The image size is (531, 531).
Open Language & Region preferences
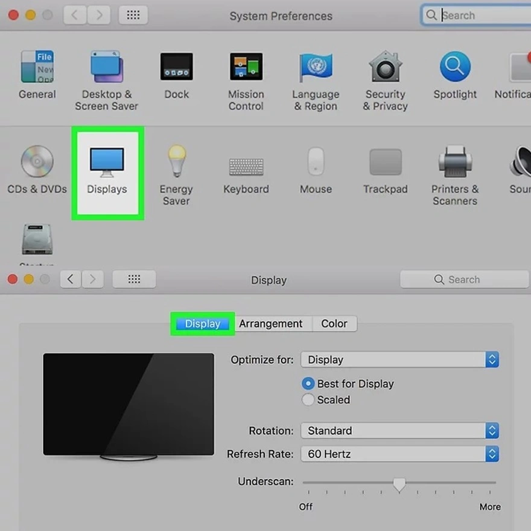(x=316, y=66)
